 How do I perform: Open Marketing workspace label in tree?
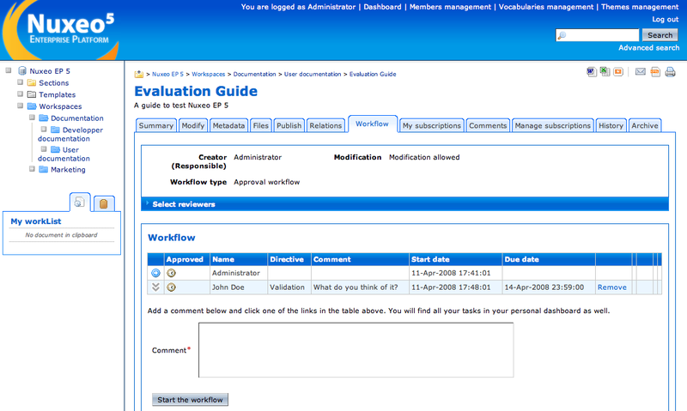pos(68,169)
